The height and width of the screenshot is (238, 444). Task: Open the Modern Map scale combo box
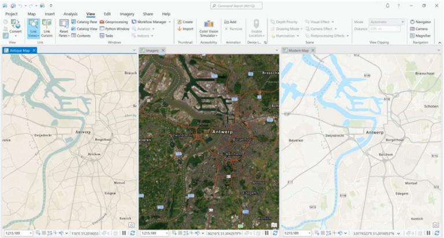[297, 233]
